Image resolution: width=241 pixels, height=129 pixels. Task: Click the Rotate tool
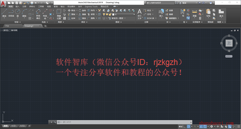tap(82, 10)
